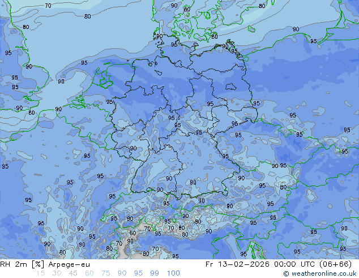This screenshot has width=359, height=278.
Task: Click the legend value 95 in the color scale
Action: point(138,273)
